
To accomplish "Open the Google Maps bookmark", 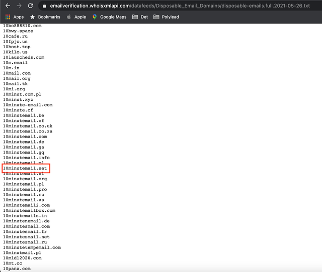I will click(x=110, y=17).
